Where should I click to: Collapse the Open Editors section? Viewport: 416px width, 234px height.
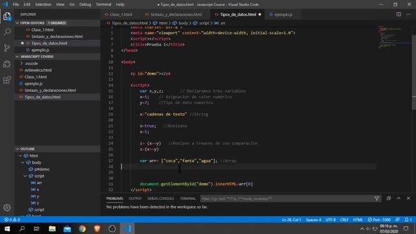tap(18, 23)
